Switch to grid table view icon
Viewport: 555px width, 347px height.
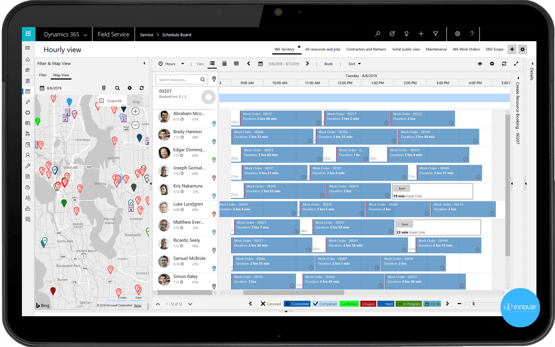tap(236, 63)
